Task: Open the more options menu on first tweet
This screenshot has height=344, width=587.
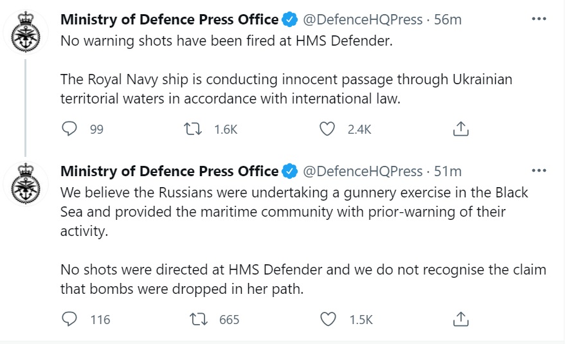Action: pyautogui.click(x=539, y=19)
